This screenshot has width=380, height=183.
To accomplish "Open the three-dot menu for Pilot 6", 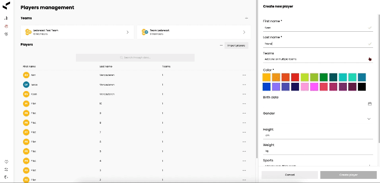I will [x=244, y=142].
